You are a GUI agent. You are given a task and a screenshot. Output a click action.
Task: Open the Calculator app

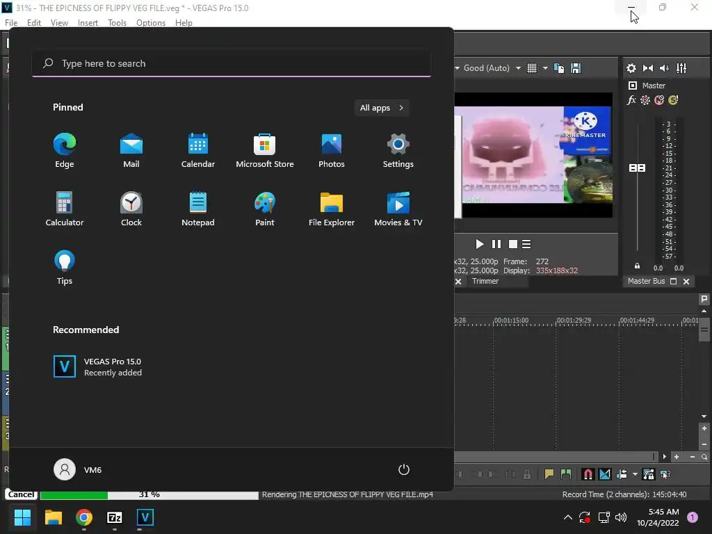[x=65, y=209]
